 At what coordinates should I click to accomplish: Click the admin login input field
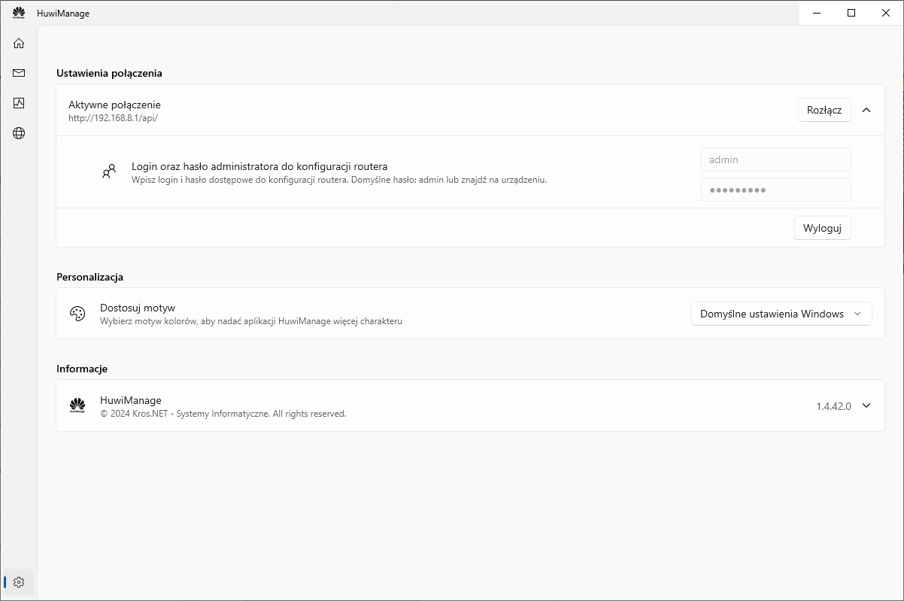coord(775,159)
